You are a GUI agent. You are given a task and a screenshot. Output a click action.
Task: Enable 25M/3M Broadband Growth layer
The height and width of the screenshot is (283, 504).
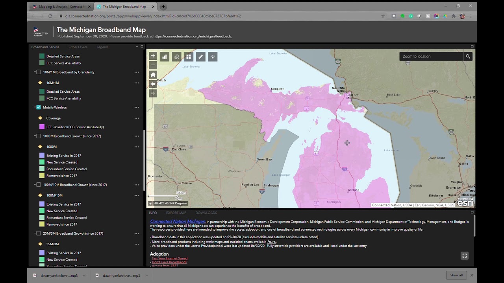(39, 233)
